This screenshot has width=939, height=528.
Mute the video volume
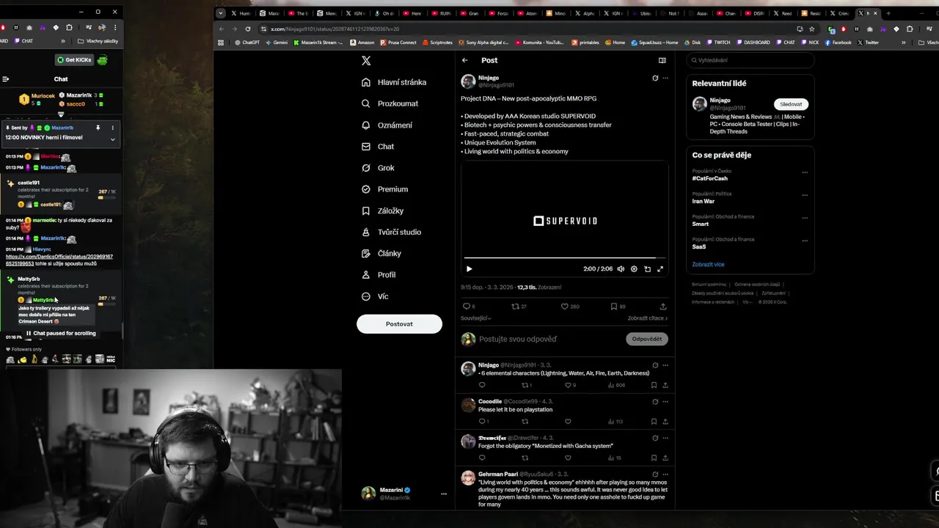point(621,269)
